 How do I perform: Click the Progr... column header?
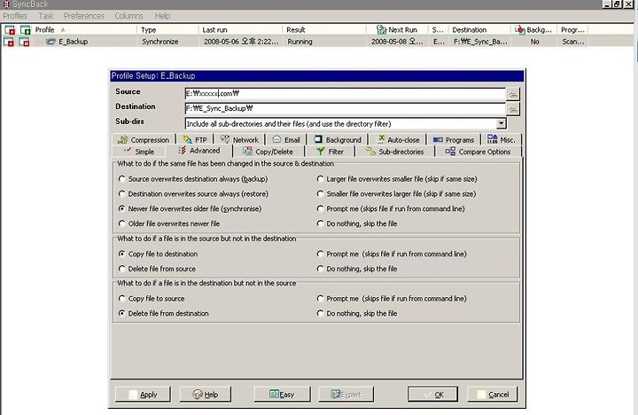click(572, 30)
